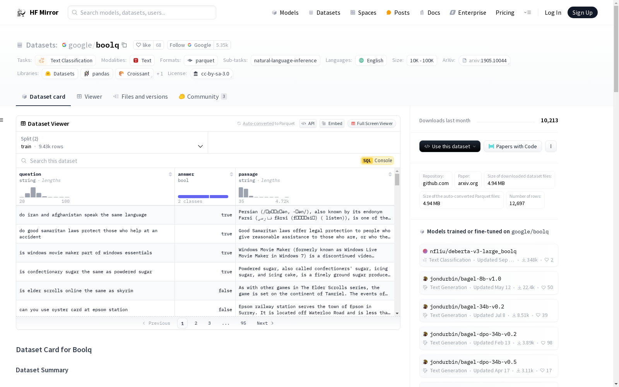Open the jondurbin/bagel-8b-v1.0 model
Screen dimensions: 619x387
489,283
